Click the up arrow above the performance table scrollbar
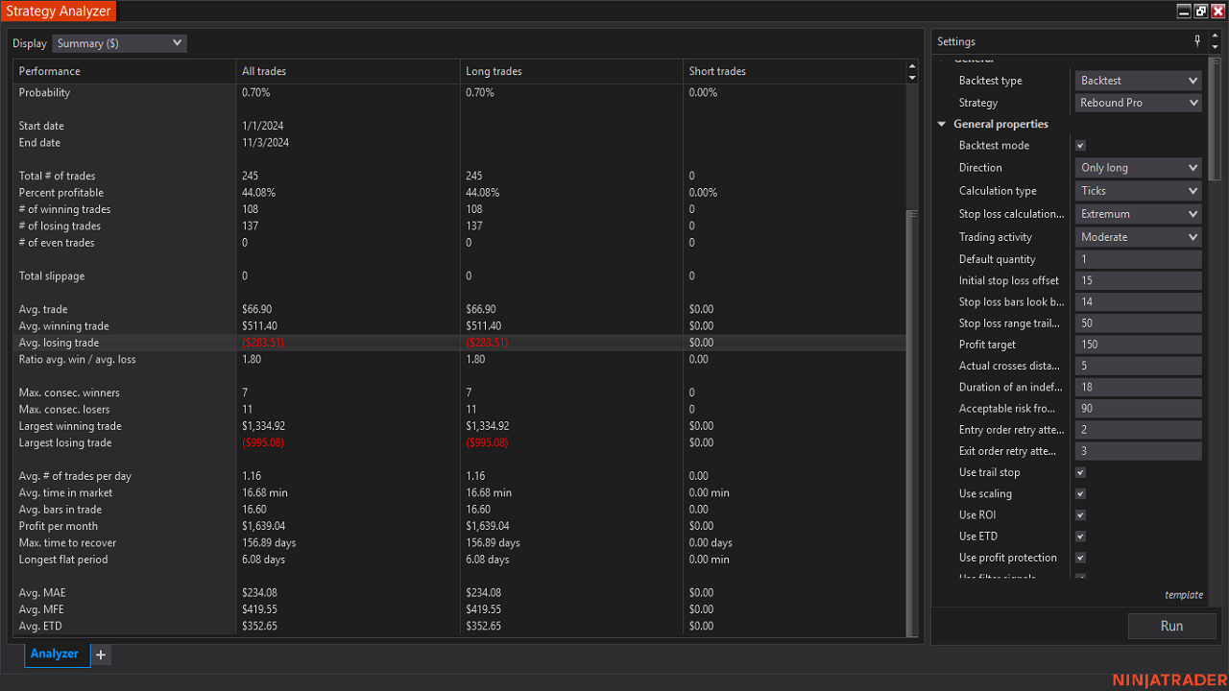 [x=912, y=66]
